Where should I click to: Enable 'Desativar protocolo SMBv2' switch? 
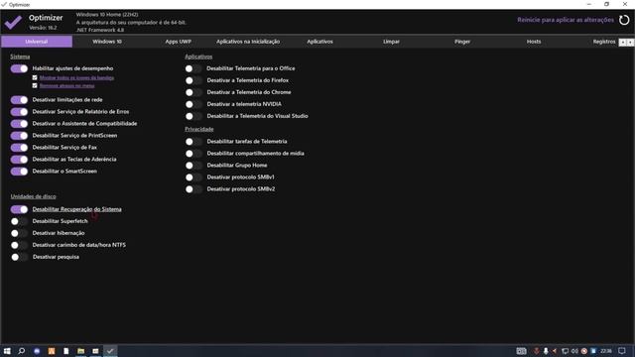pos(193,189)
